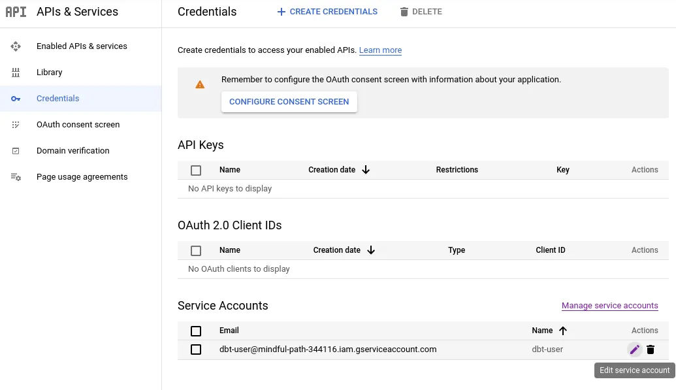Sort service accounts by Name arrow
The width and height of the screenshot is (676, 390).
[x=562, y=331]
